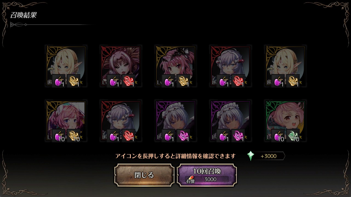Tap the pink feather icon on second maid card
This screenshot has width=351, height=197.
[238, 136]
